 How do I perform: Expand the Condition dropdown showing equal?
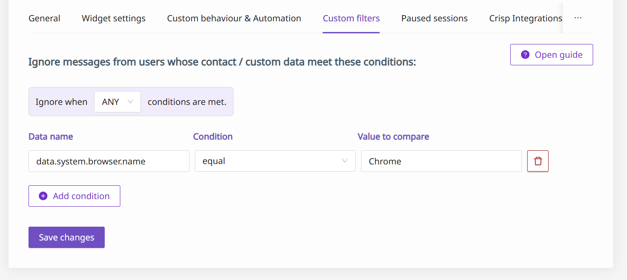tap(275, 161)
